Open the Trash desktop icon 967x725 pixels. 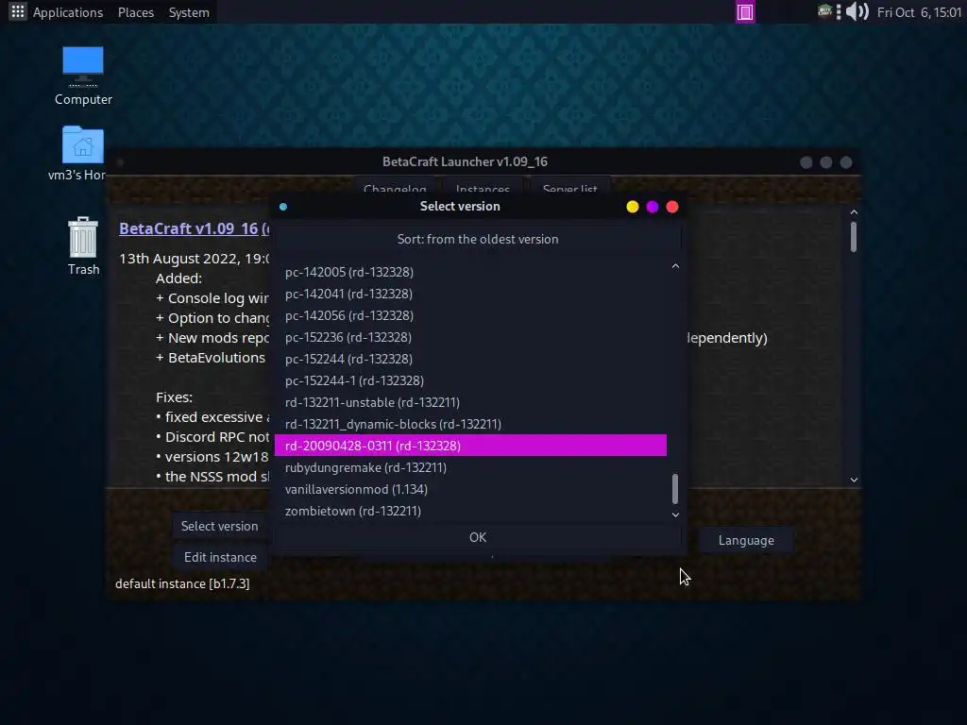pos(83,245)
